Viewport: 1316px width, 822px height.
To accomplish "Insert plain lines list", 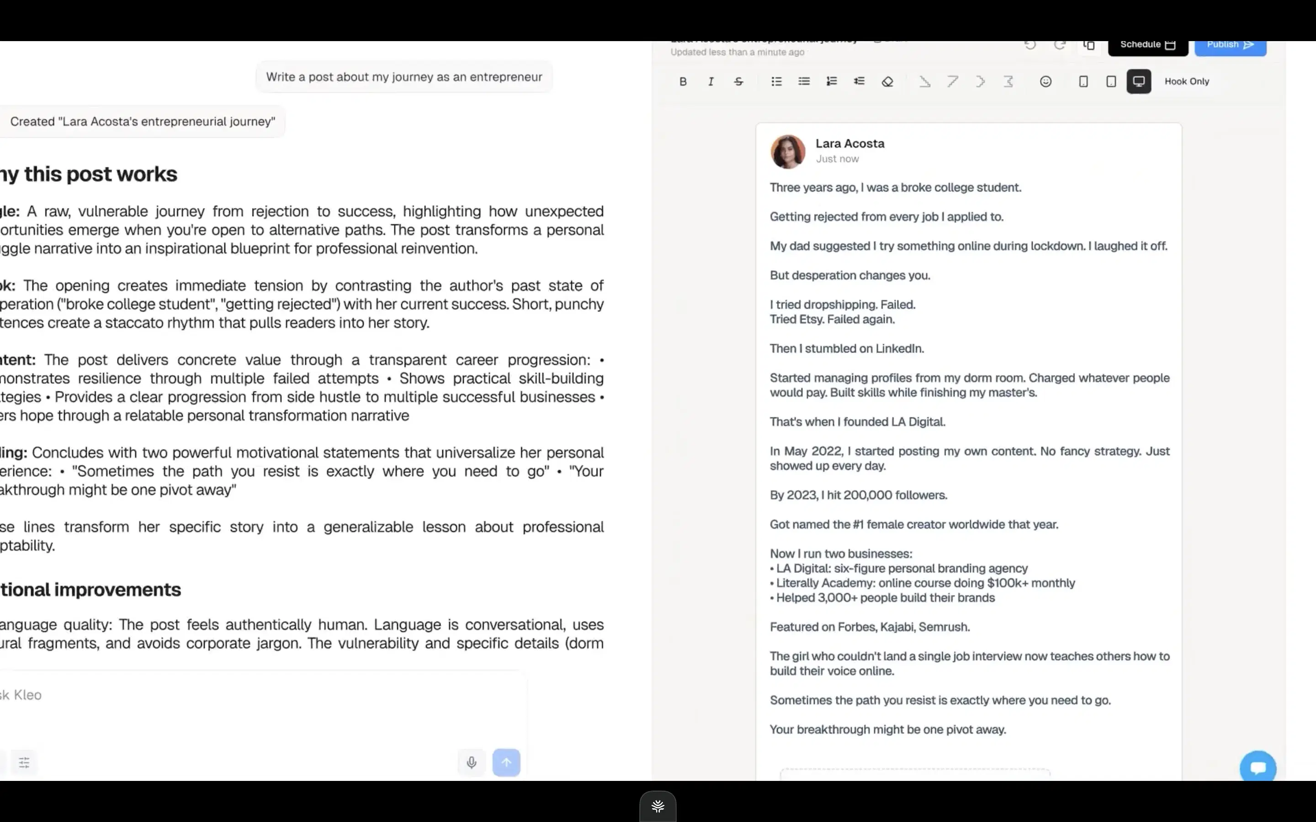I will pyautogui.click(x=804, y=82).
